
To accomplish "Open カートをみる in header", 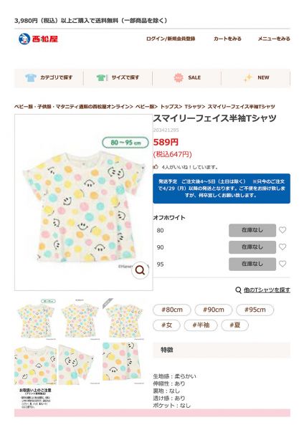I will point(227,39).
